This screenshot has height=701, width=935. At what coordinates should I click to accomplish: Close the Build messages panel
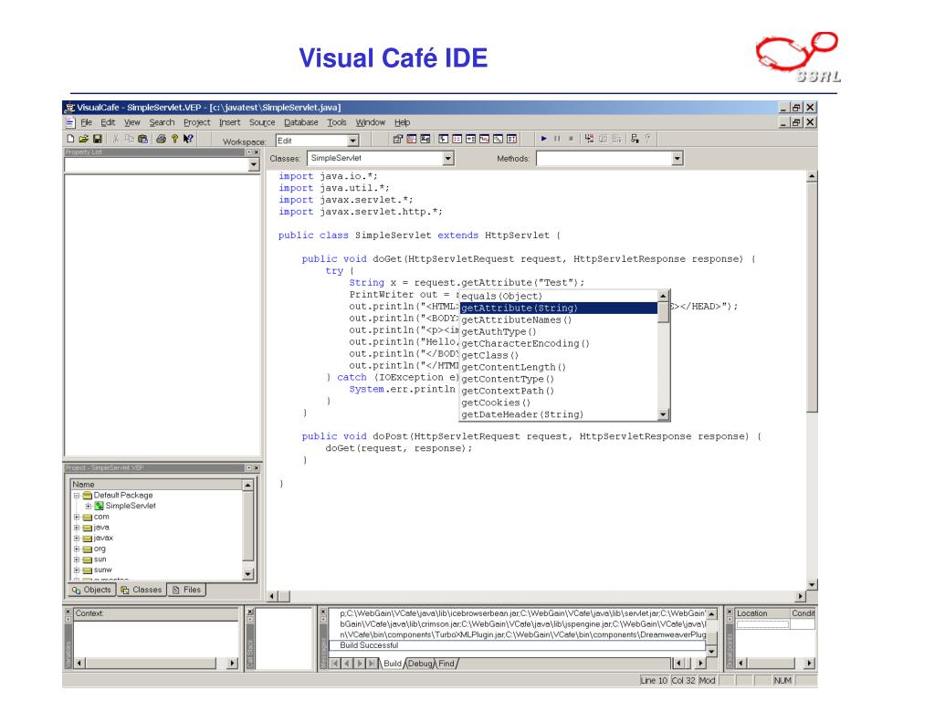[323, 612]
